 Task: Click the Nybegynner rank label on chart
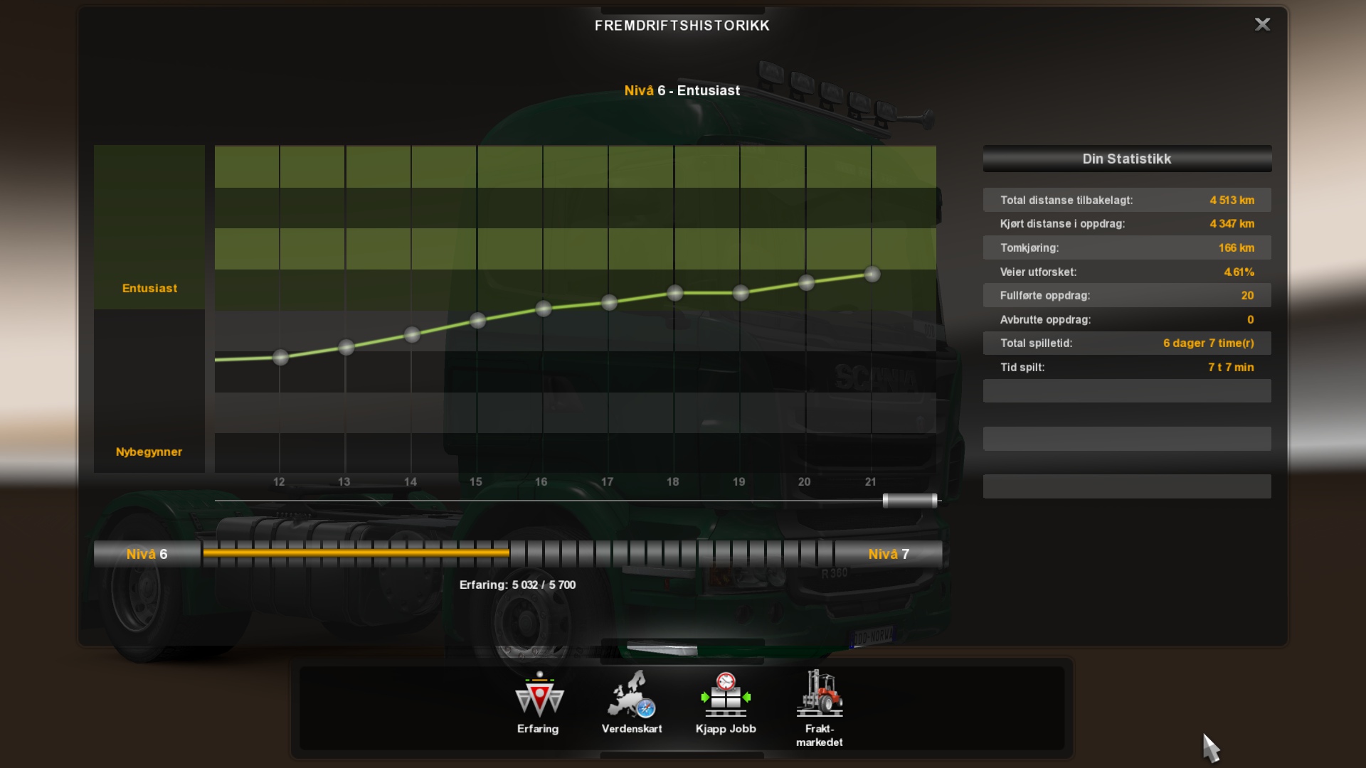(x=149, y=452)
